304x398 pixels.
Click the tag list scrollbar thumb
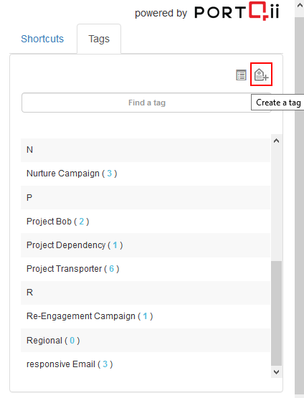(x=276, y=313)
